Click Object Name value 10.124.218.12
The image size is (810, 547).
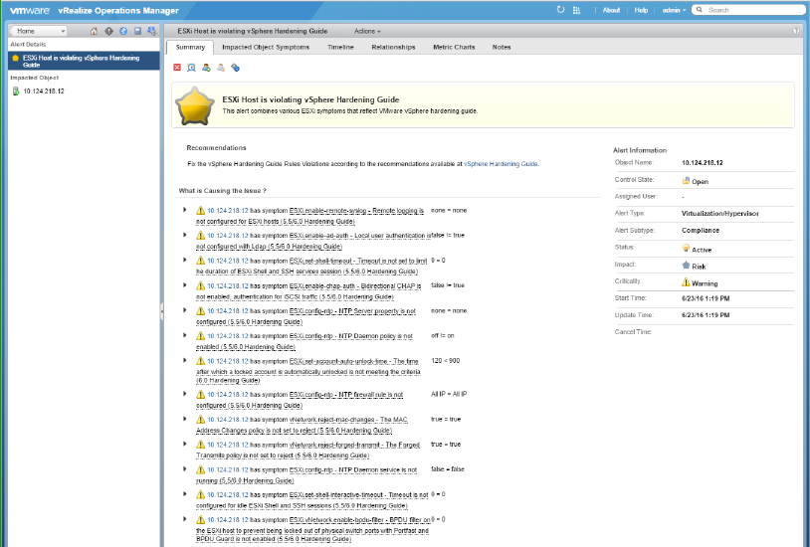pos(703,163)
